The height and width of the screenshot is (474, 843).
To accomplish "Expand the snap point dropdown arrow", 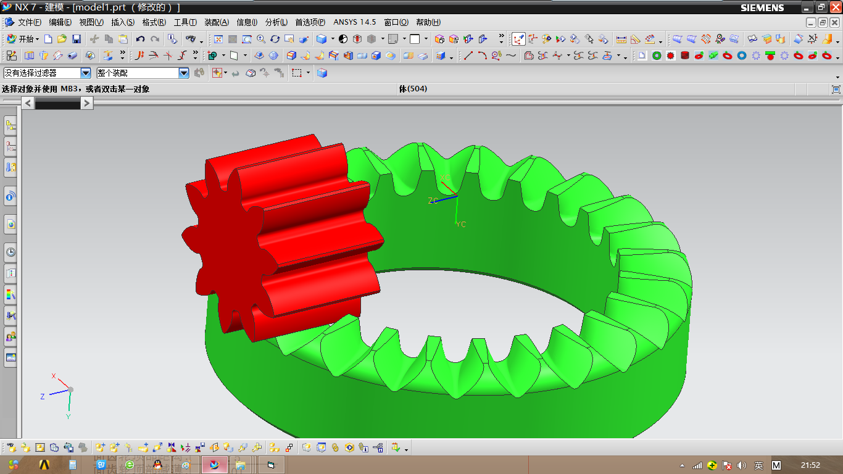I will coord(226,73).
